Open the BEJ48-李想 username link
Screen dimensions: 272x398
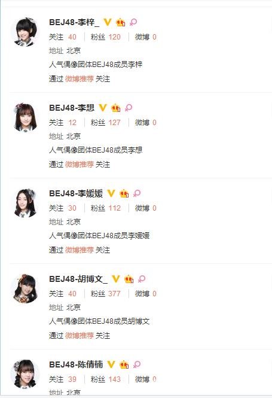[72, 108]
